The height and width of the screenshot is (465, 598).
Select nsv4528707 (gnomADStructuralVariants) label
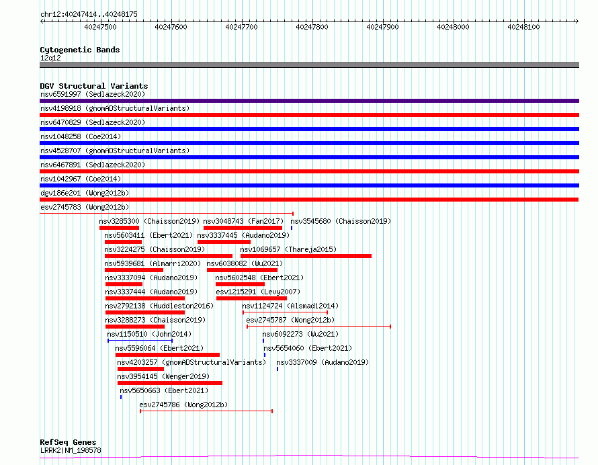[115, 151]
